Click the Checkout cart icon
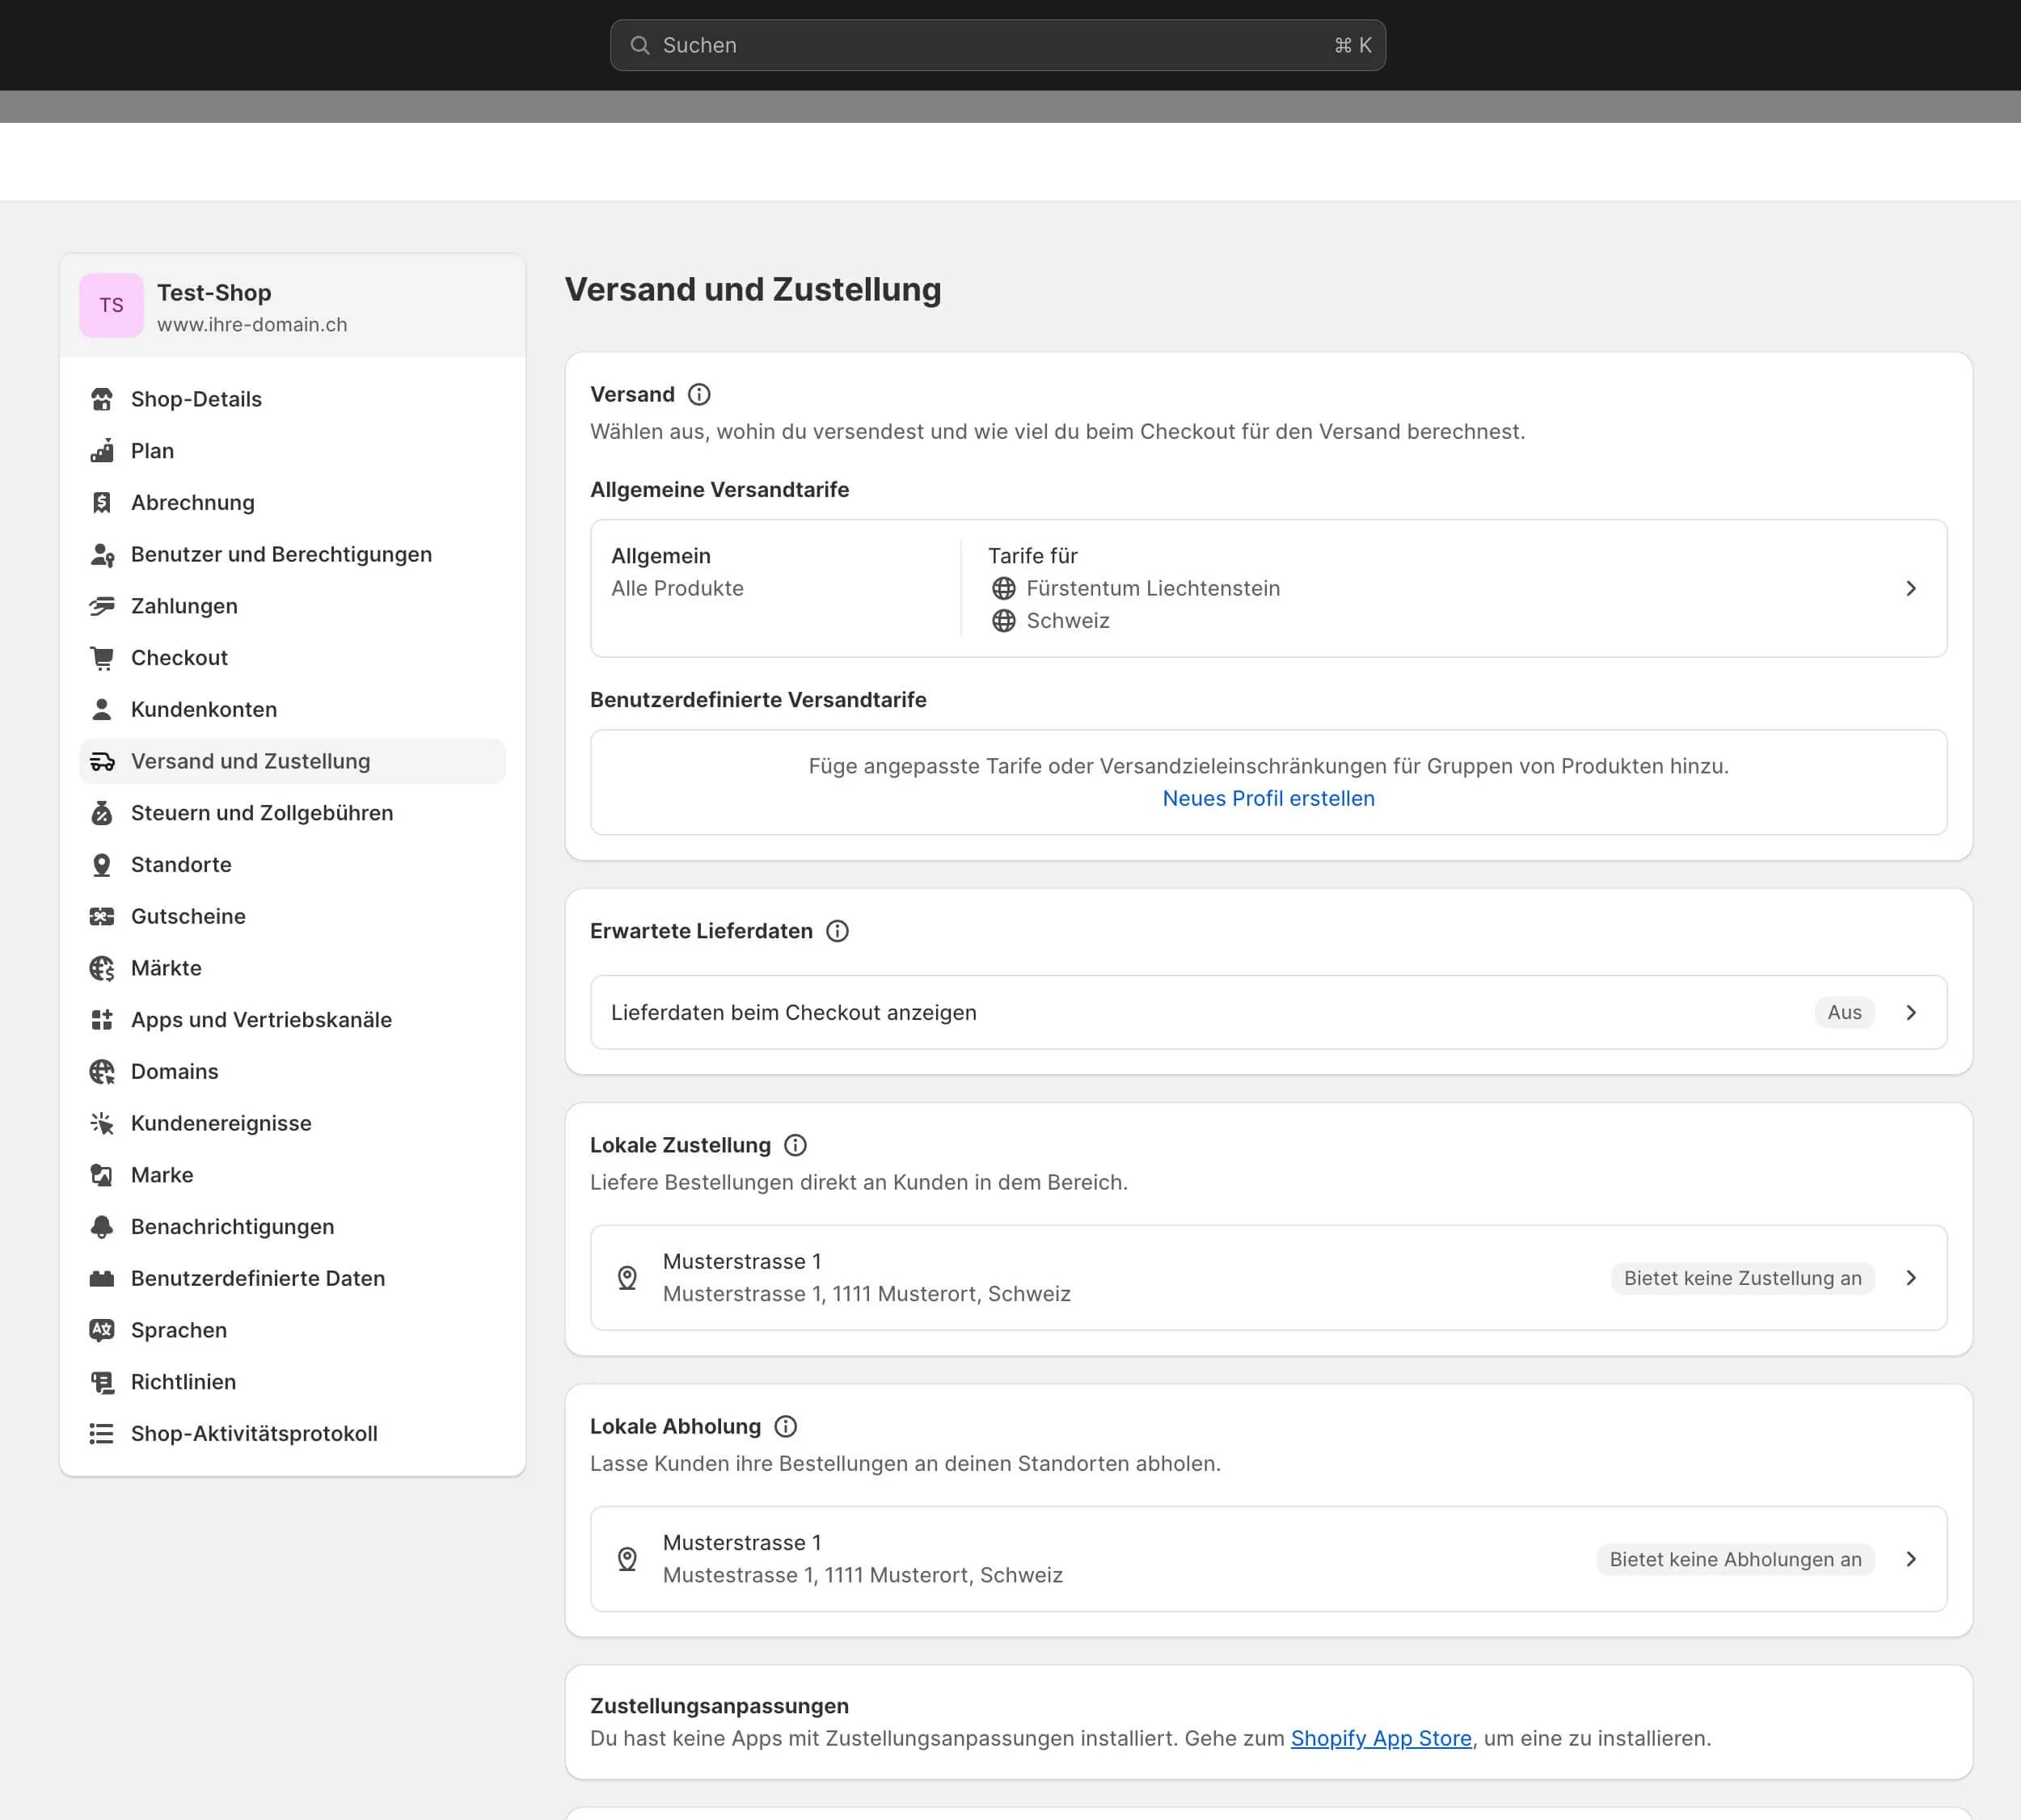Screen dimensions: 2021x1820 (102, 658)
